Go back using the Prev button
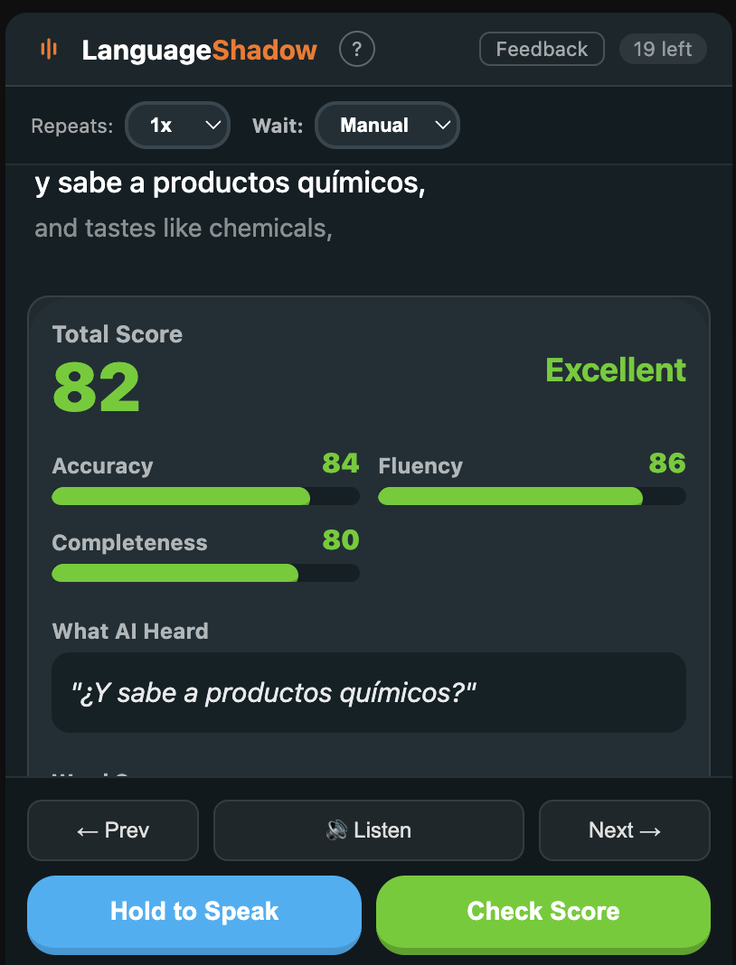The height and width of the screenshot is (965, 736). pos(112,829)
